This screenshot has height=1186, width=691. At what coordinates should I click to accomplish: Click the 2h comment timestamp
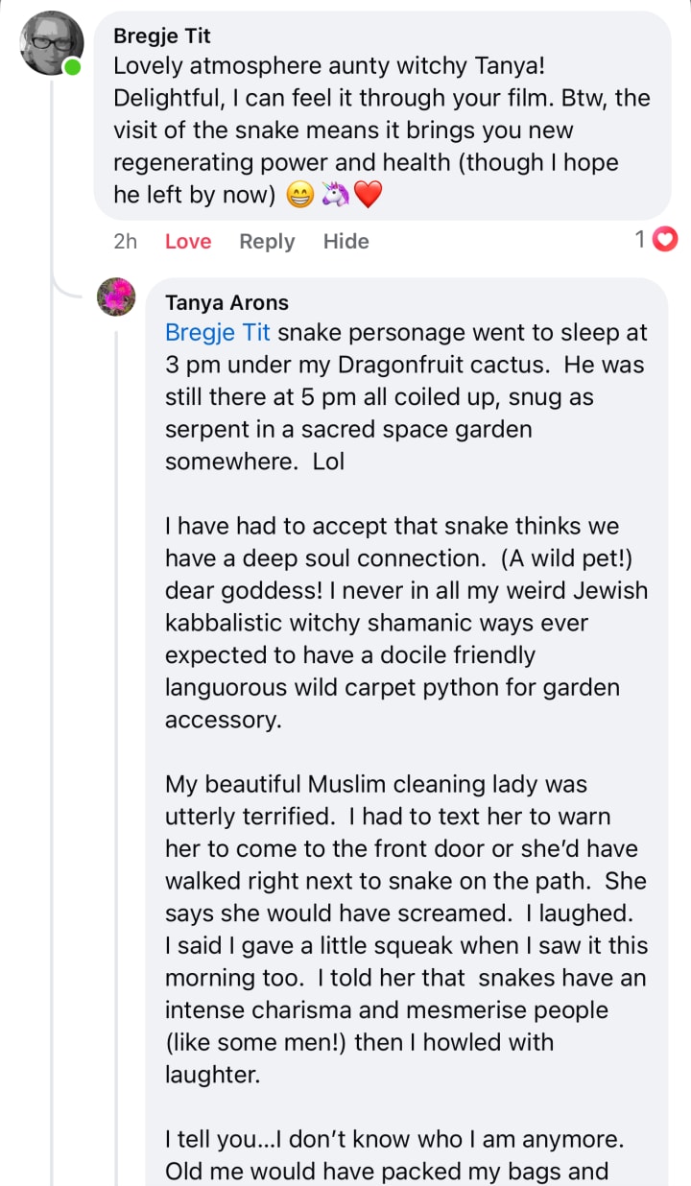(125, 242)
